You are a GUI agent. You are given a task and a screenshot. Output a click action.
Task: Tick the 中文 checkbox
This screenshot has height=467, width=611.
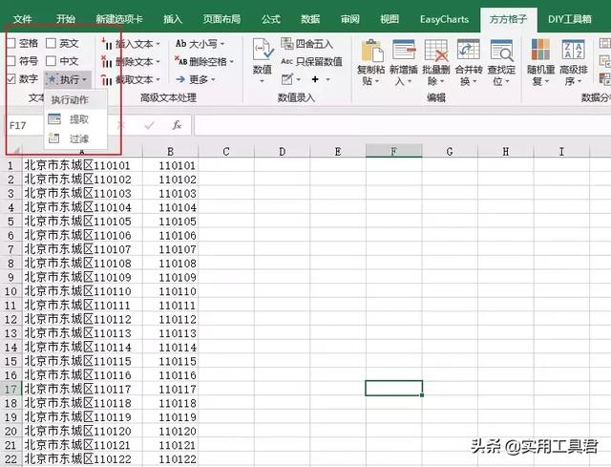point(51,61)
